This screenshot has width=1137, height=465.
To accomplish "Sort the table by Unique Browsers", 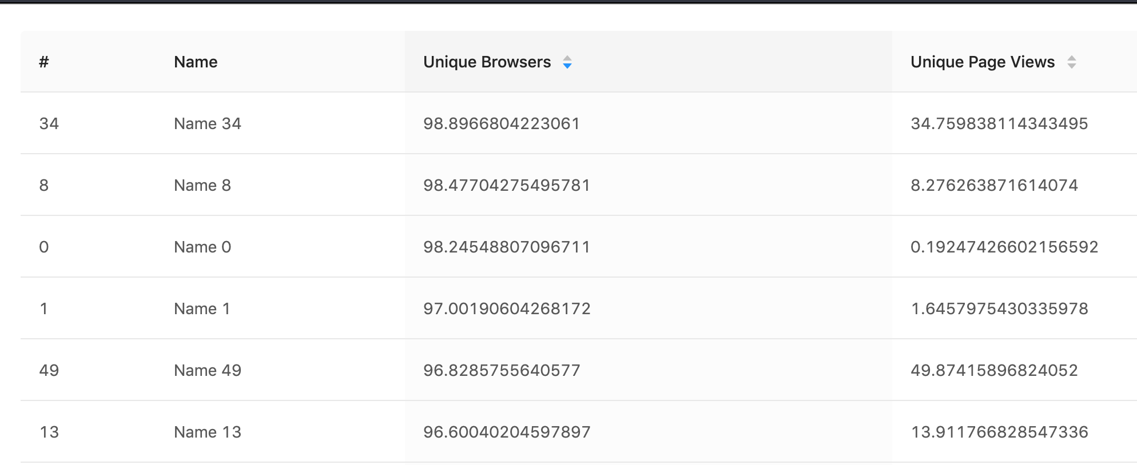I will tap(486, 62).
